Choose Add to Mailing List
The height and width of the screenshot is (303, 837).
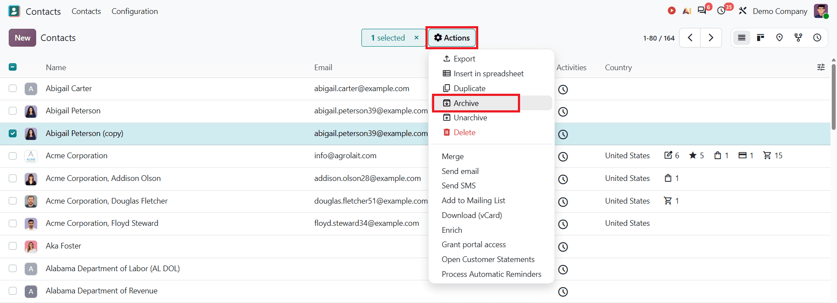[491, 201]
